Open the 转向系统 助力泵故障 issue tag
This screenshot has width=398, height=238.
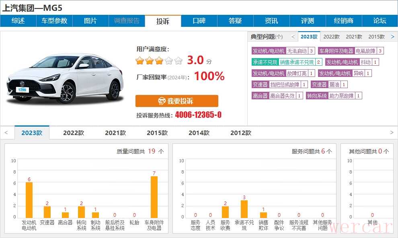click(334, 96)
